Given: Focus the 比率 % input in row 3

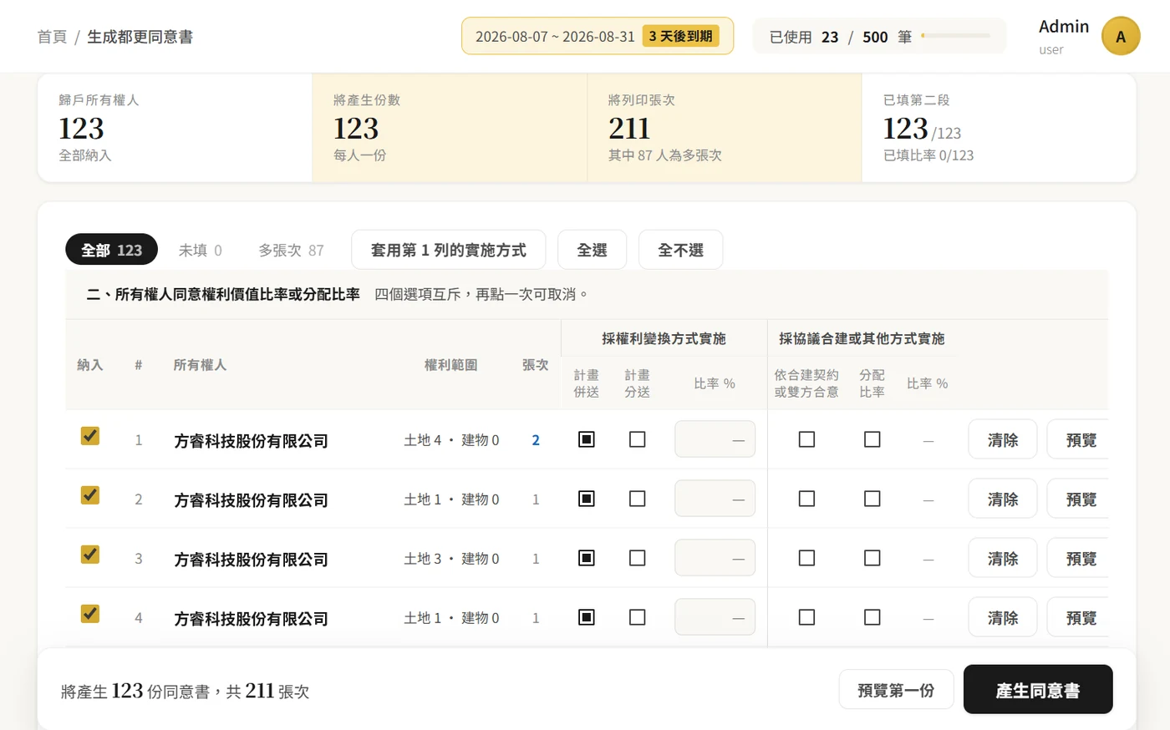Looking at the screenshot, I should coord(715,558).
